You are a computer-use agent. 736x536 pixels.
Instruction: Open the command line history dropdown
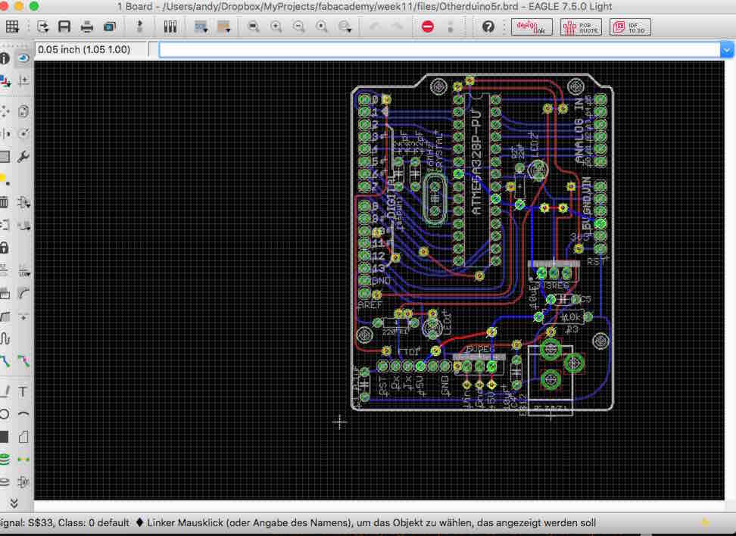[727, 50]
